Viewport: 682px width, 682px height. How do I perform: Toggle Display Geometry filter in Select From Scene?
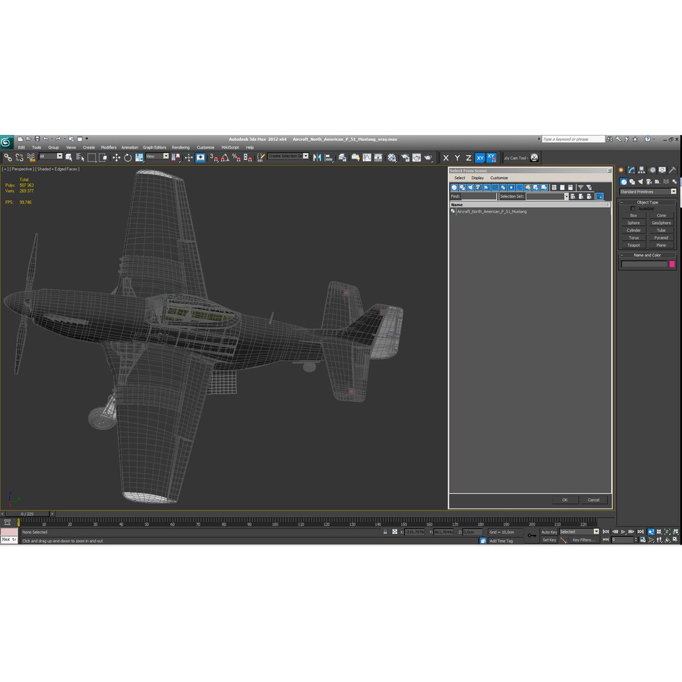454,188
